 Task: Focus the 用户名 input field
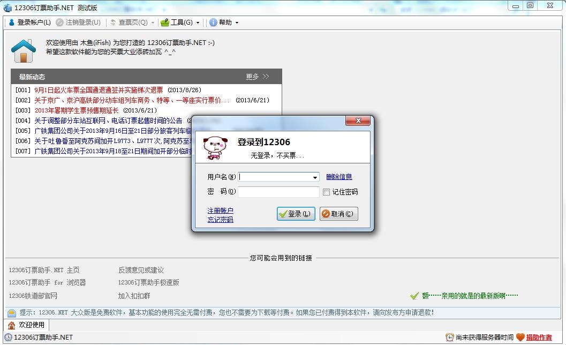(x=274, y=177)
